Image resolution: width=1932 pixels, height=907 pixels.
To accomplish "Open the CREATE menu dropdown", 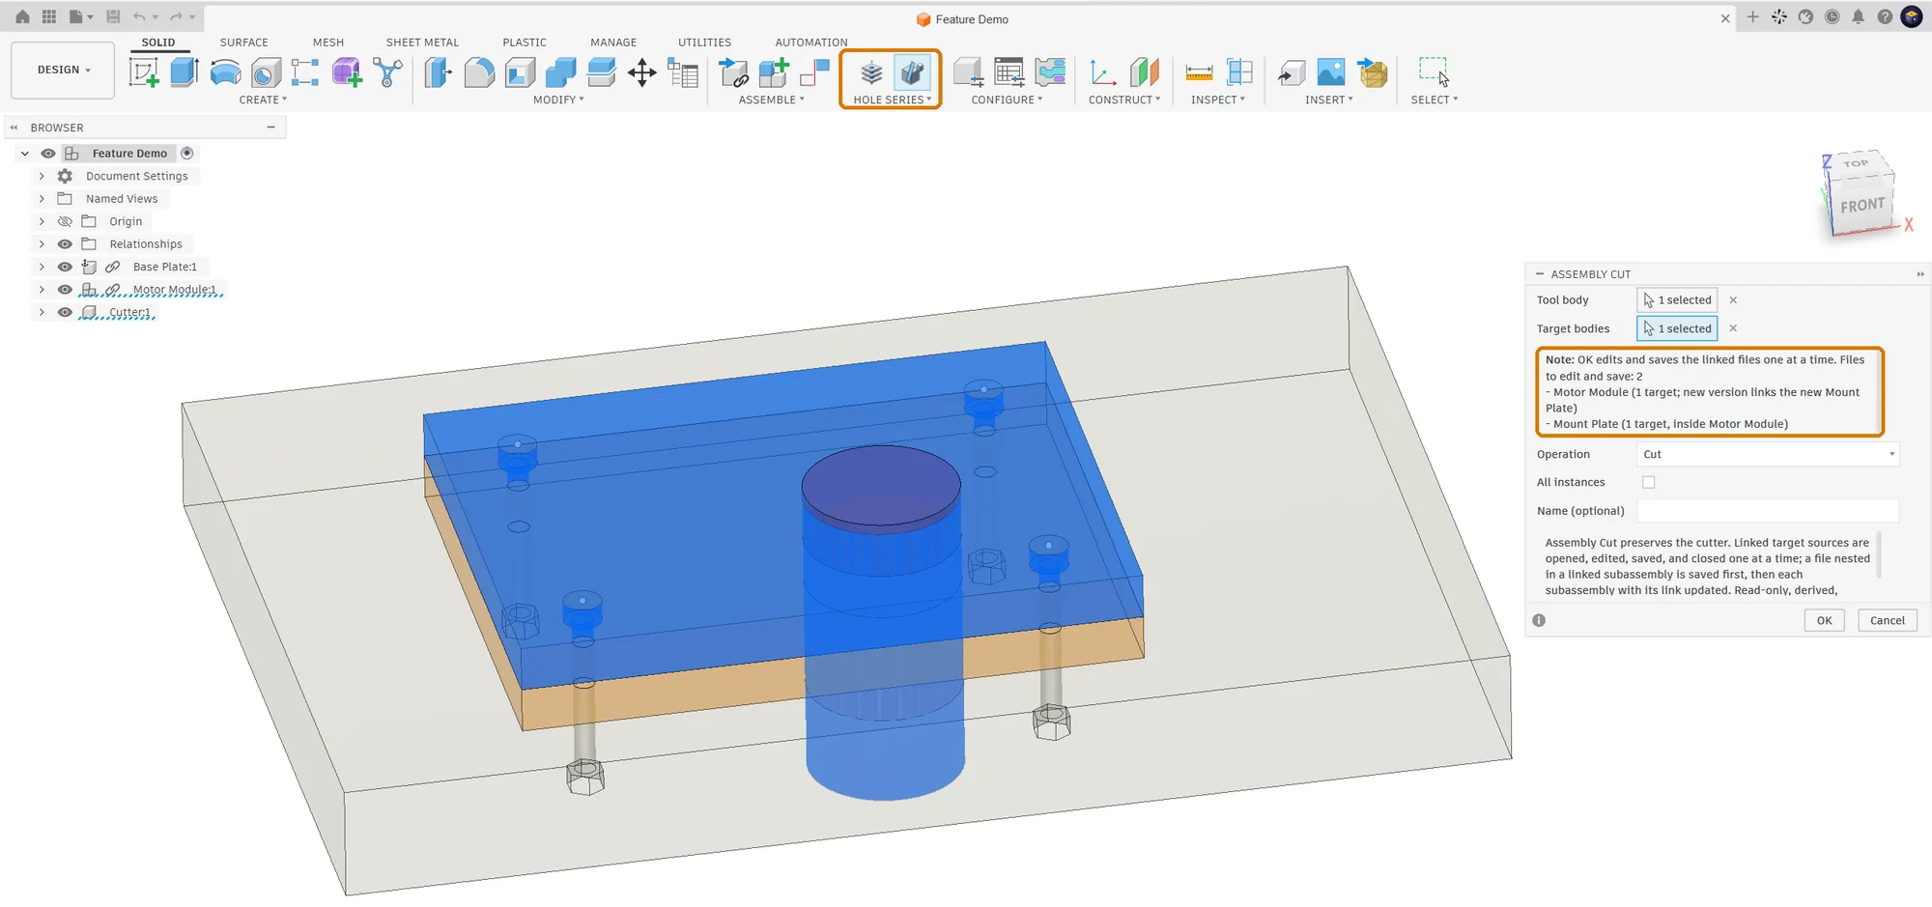I will tap(263, 99).
